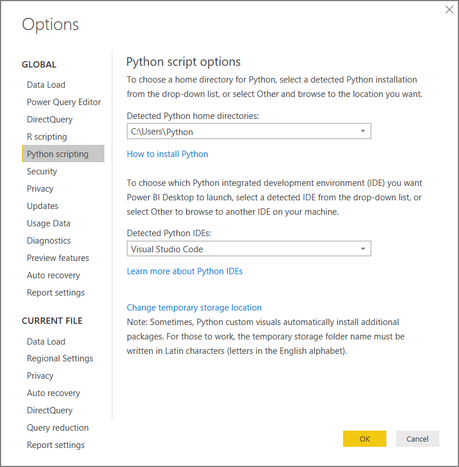The image size is (459, 467).
Task: Select Preview features in the sidebar
Action: pyautogui.click(x=58, y=257)
